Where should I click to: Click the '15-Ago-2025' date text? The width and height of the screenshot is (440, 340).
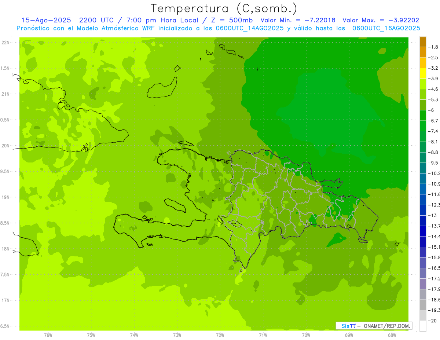tap(46, 20)
